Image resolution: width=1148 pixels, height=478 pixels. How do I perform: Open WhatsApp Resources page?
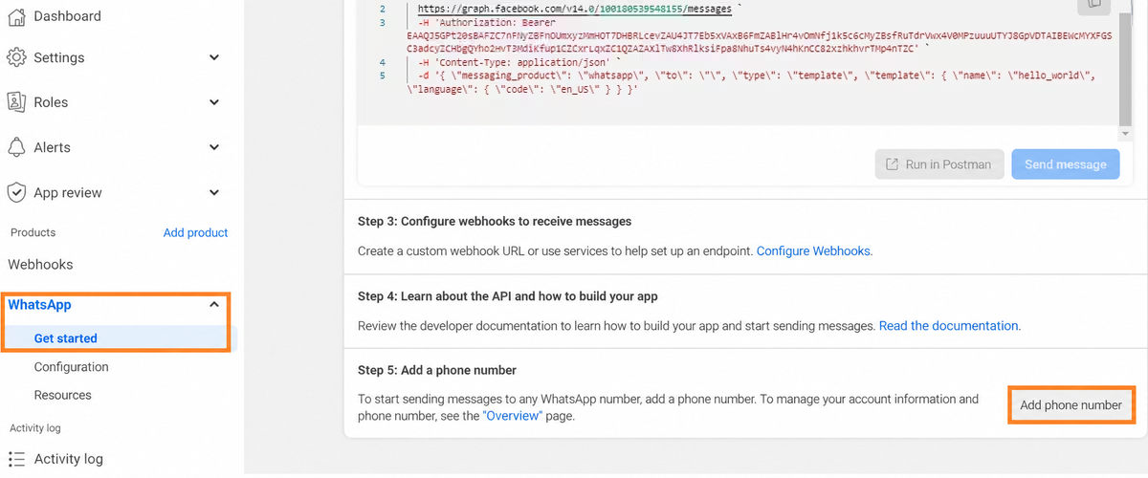pyautogui.click(x=62, y=395)
